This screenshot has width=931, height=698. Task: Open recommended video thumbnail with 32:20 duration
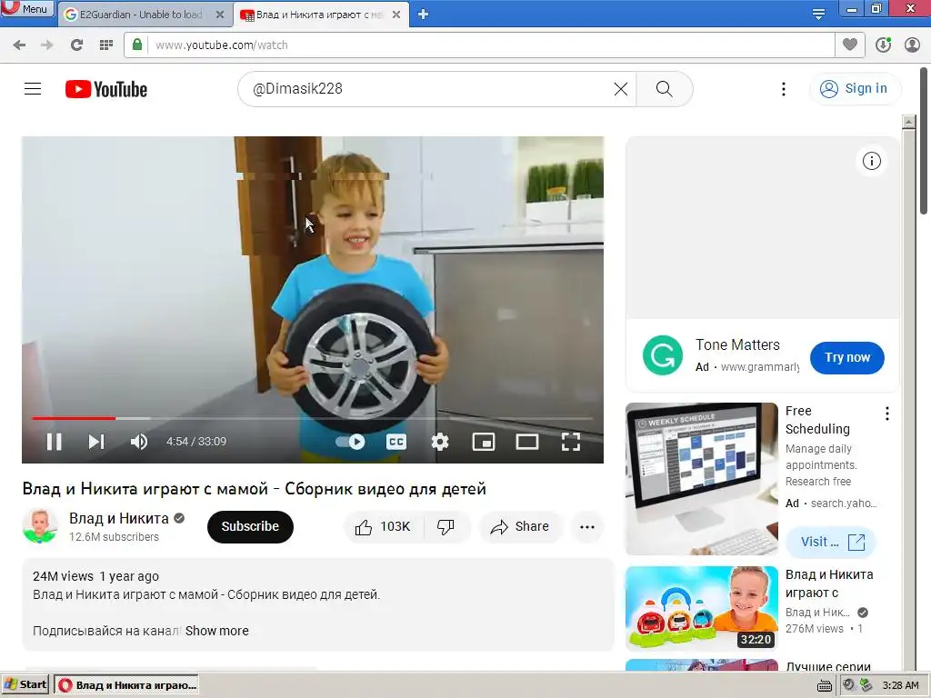[701, 608]
